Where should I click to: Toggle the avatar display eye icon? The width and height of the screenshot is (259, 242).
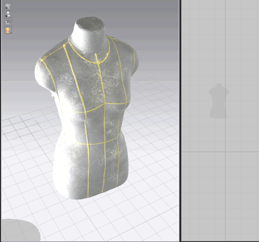tap(8, 14)
